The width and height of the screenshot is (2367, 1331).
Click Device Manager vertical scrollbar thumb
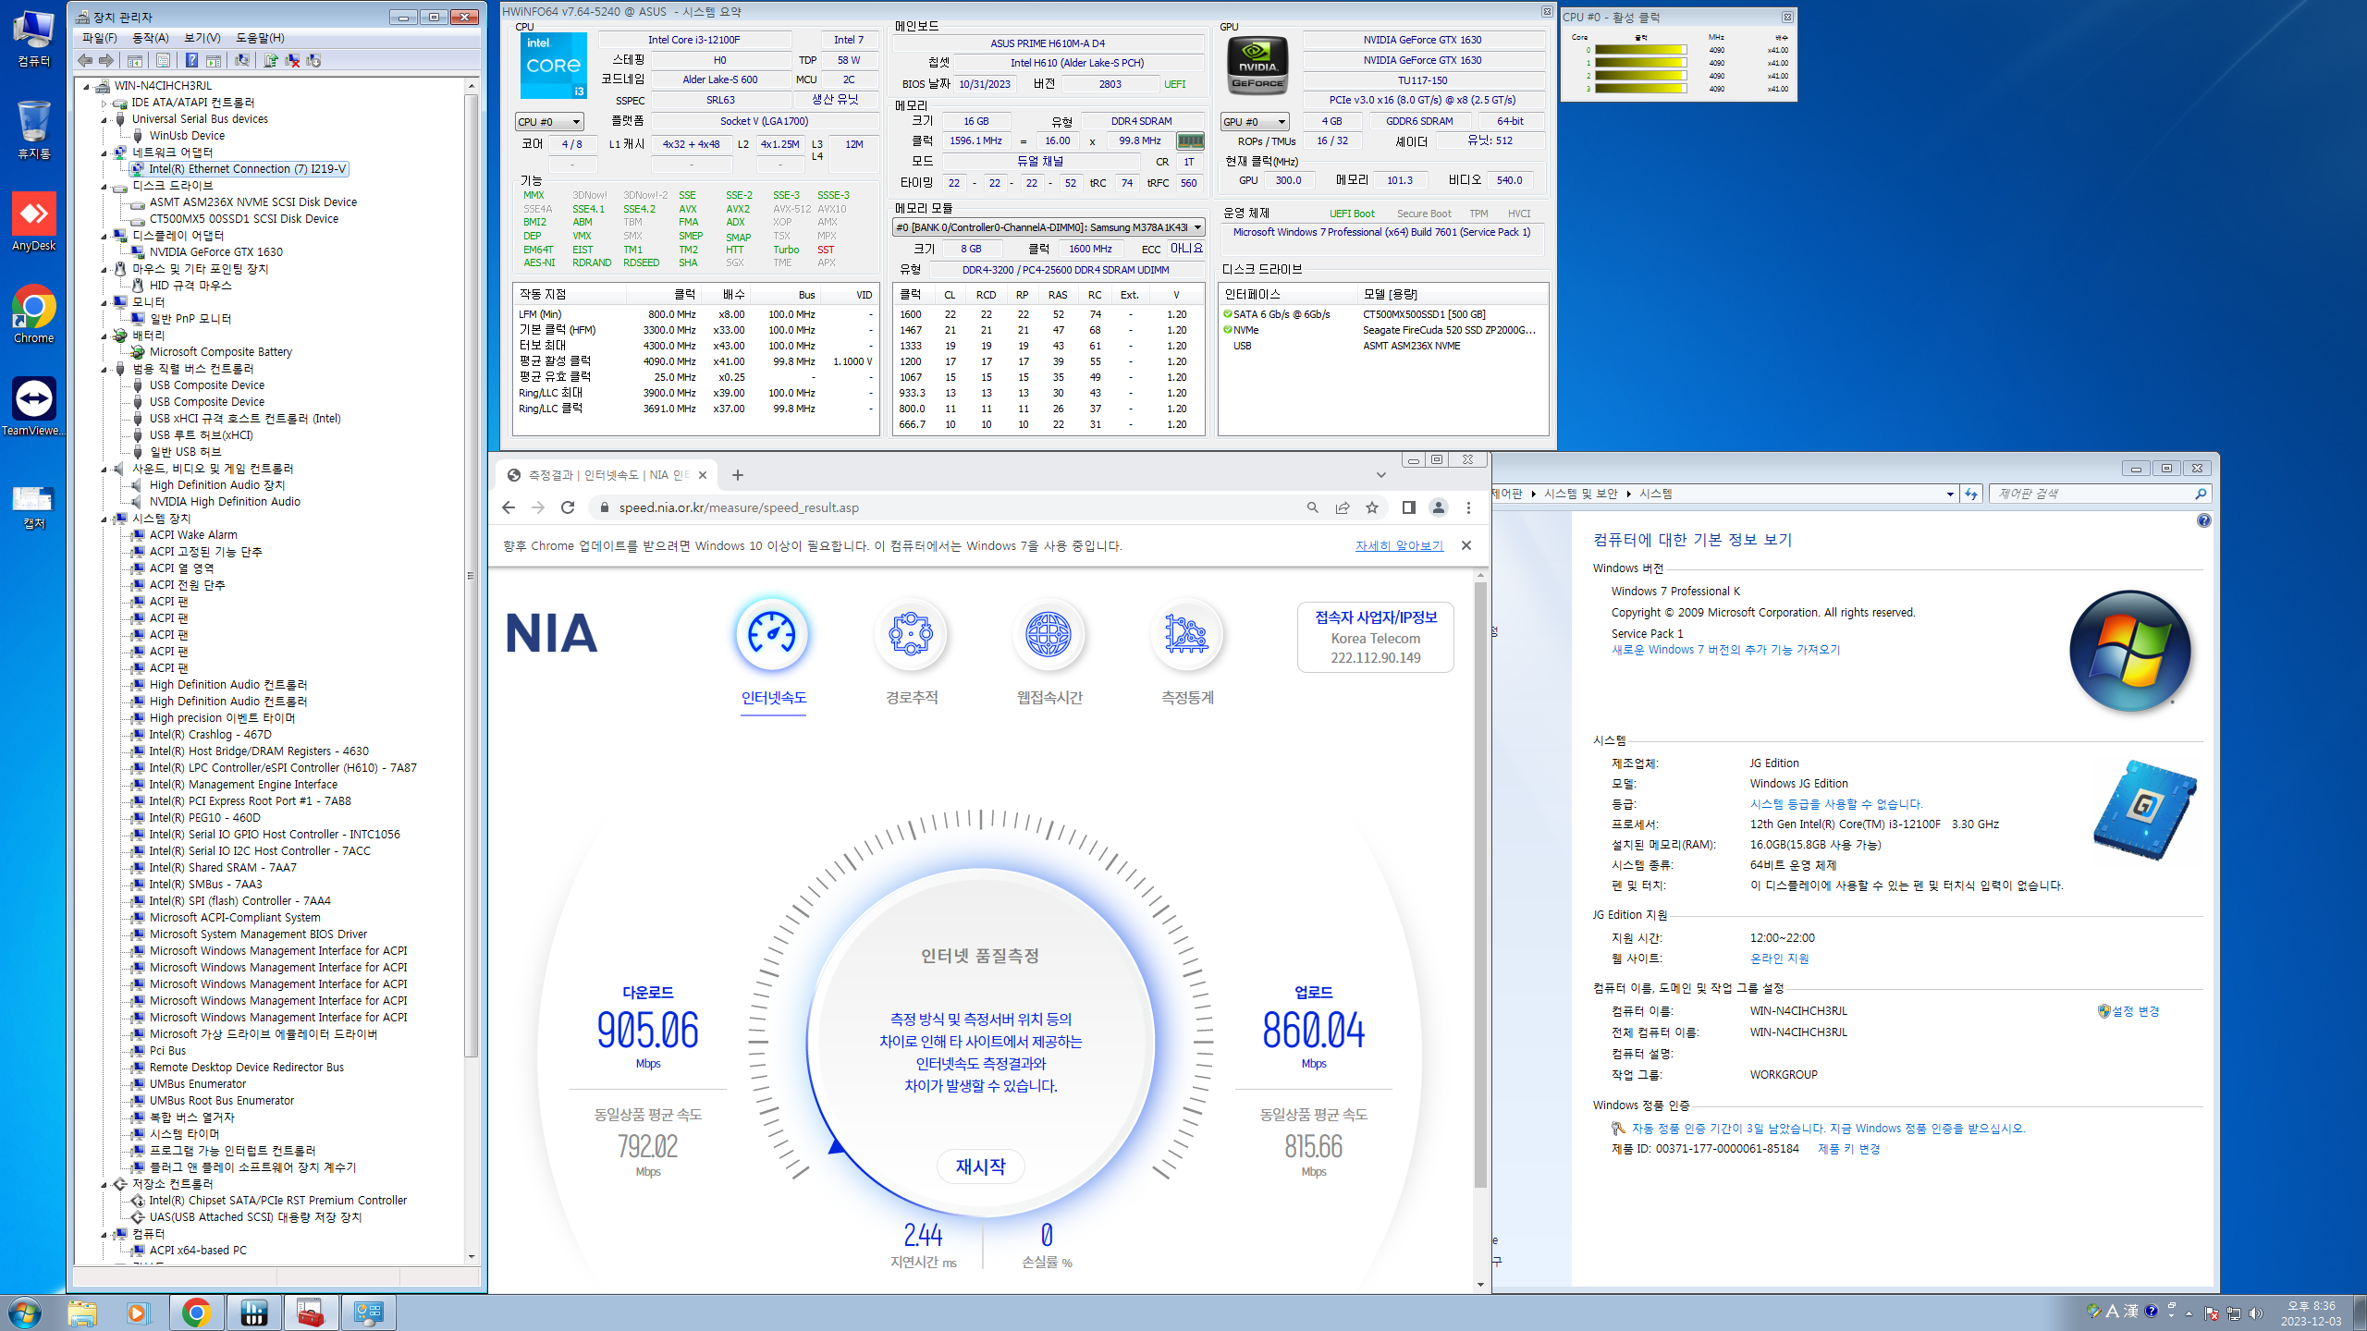pos(471,575)
